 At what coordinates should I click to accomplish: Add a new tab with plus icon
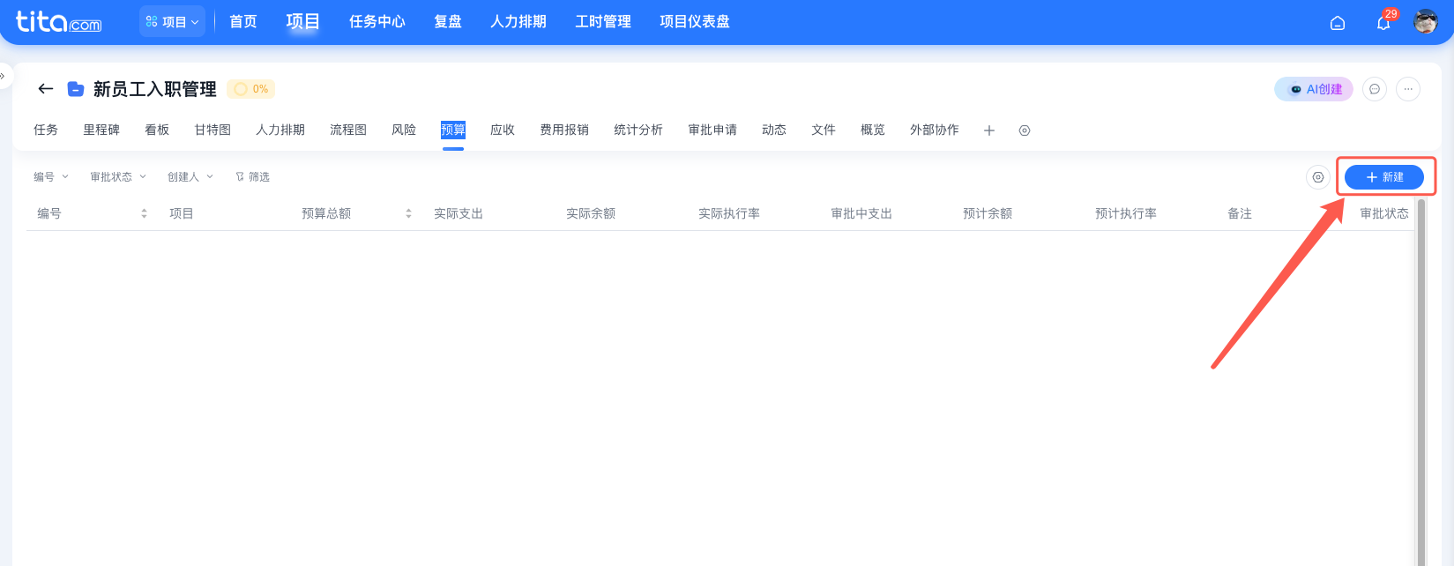(989, 130)
